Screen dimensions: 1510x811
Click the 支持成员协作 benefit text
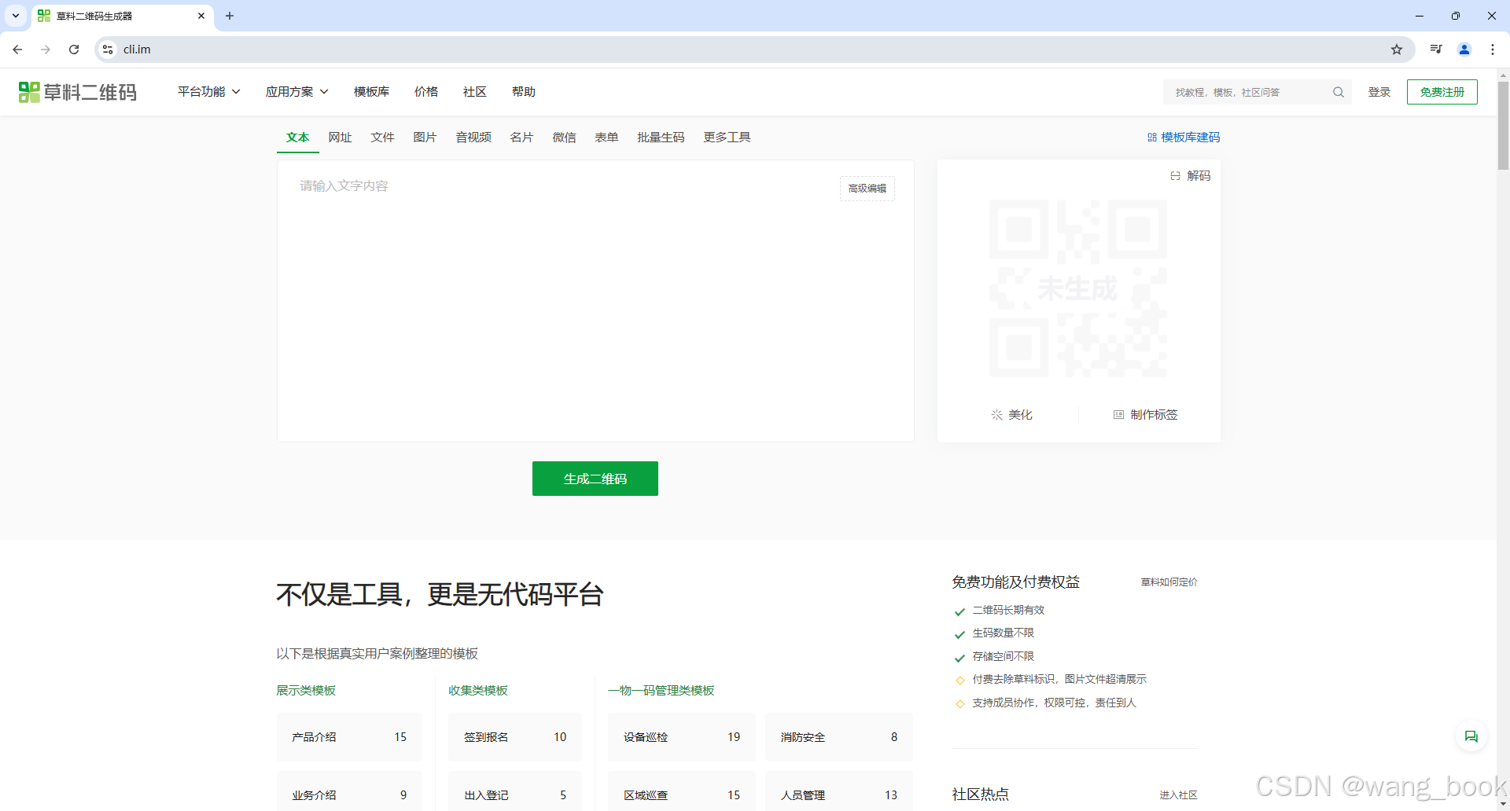[1054, 703]
